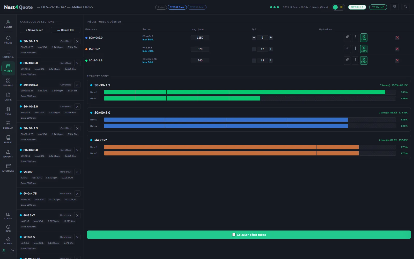Open the Devis sidebar section
The image size is (414, 259).
(8, 97)
